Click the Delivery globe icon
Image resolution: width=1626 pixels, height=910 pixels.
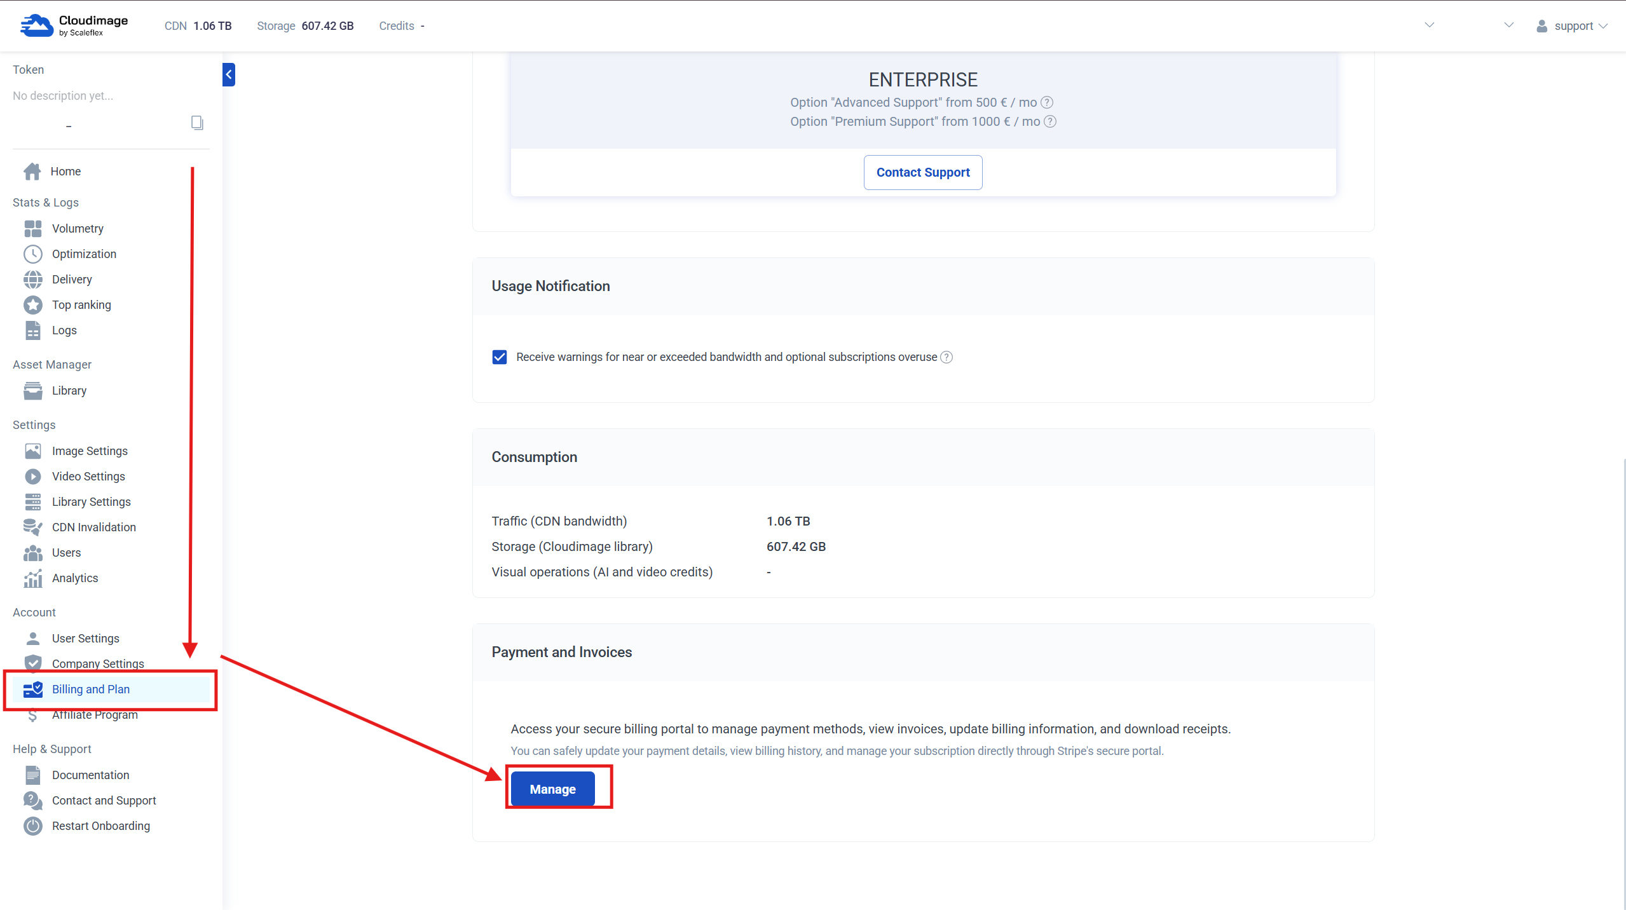33,280
